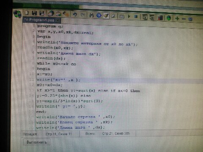This screenshot has width=203, height=152.
Task: Stop execution with the blue square icon
Action: [x=136, y=16]
